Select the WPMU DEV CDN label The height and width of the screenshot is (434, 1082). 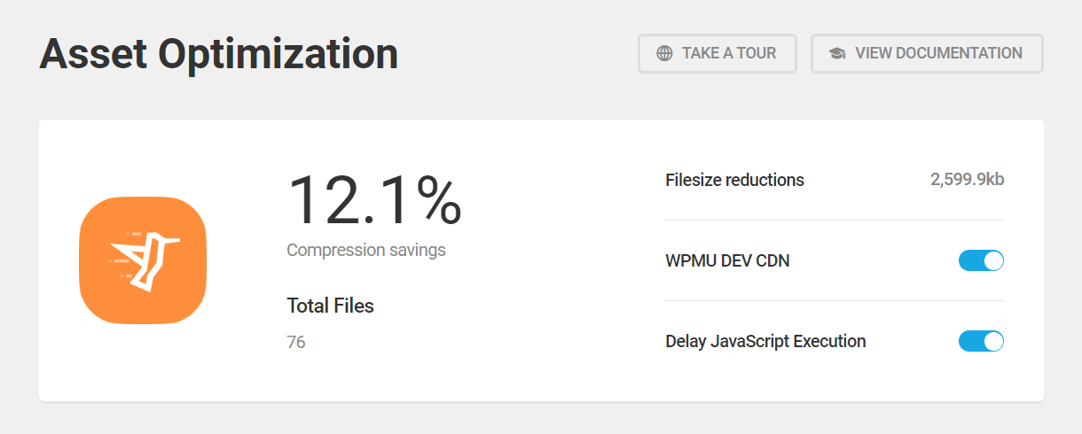click(x=727, y=261)
